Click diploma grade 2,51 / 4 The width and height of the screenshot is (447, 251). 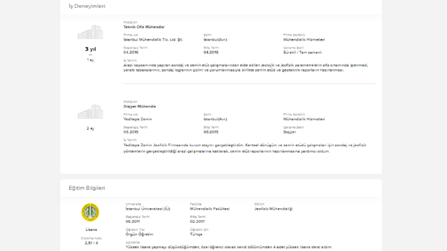point(91,243)
